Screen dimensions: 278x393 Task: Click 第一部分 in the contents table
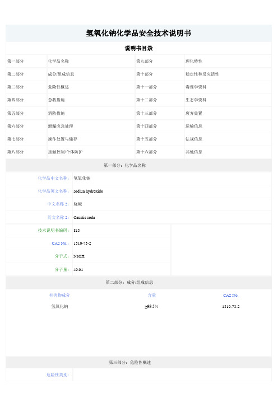(15, 61)
